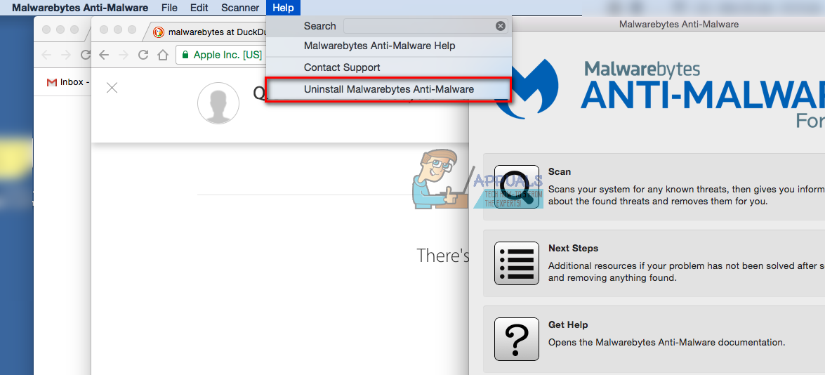Choose Contact Support from Help menu
Image resolution: width=825 pixels, height=375 pixels.
(x=389, y=67)
